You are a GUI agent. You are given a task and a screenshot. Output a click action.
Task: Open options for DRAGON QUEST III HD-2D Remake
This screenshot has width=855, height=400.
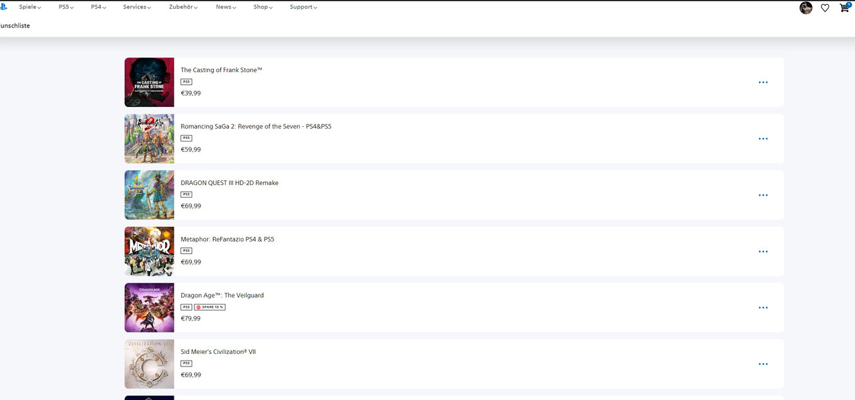763,195
